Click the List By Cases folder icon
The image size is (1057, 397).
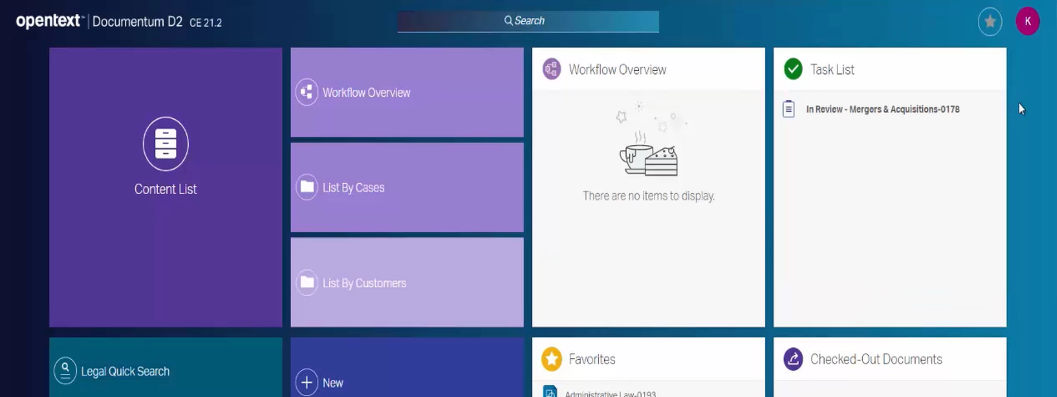click(x=306, y=187)
